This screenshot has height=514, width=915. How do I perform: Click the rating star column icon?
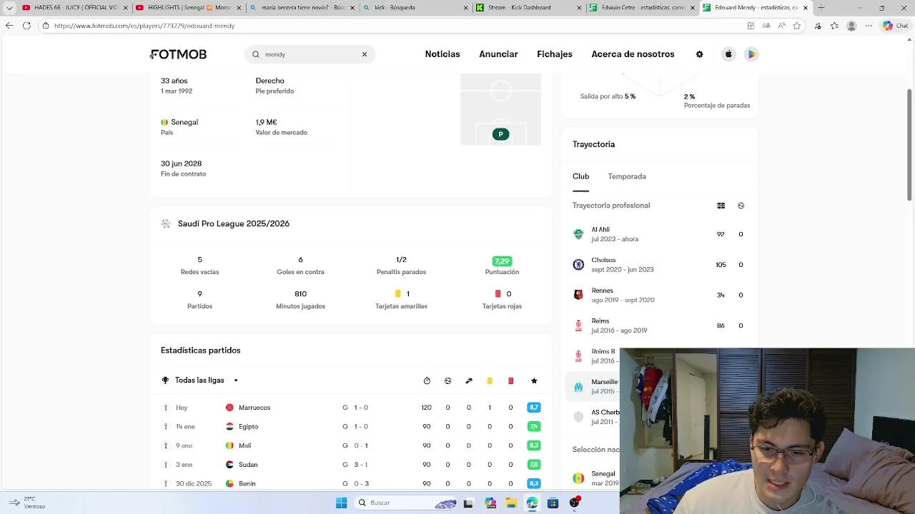click(534, 381)
